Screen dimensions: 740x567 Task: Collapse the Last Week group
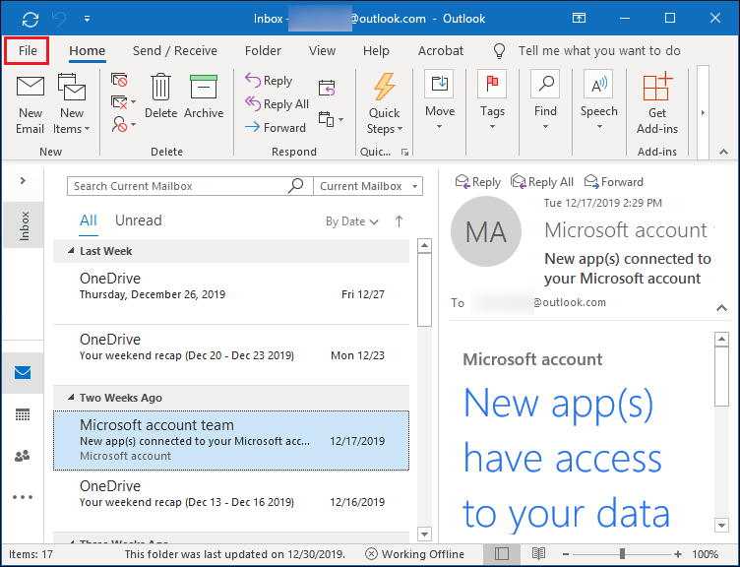click(x=71, y=251)
